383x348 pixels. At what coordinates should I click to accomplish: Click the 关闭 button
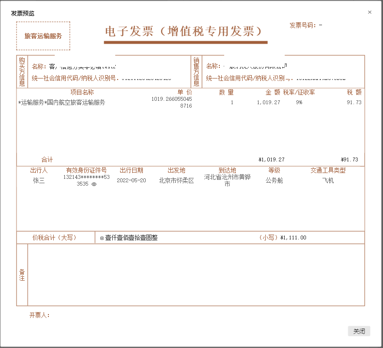(359, 332)
